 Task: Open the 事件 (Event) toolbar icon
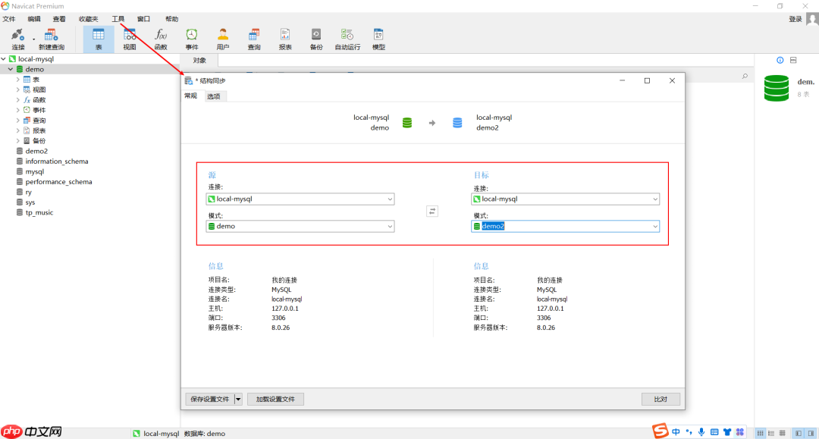(x=192, y=39)
